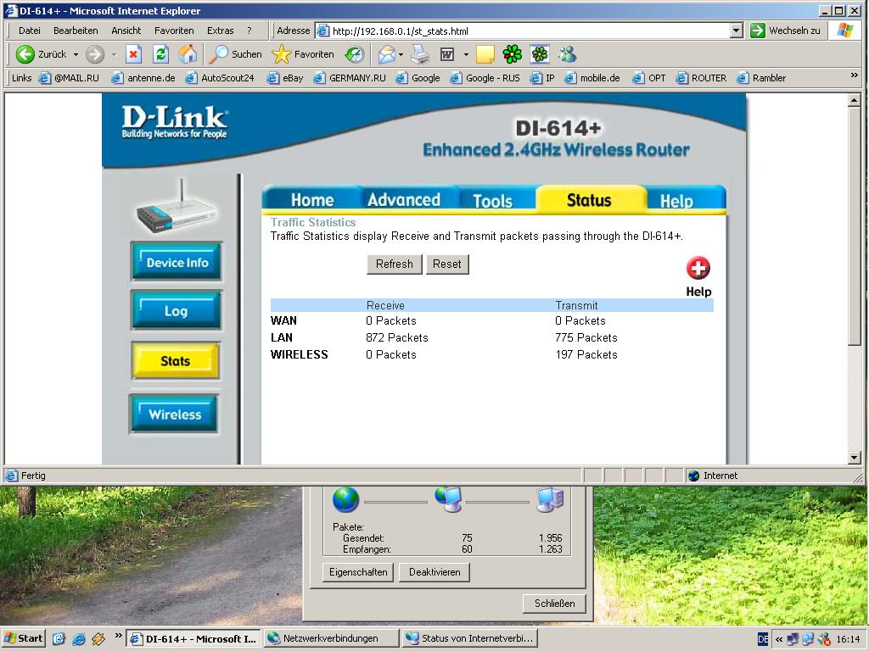
Task: Open the router Log page
Action: click(176, 310)
